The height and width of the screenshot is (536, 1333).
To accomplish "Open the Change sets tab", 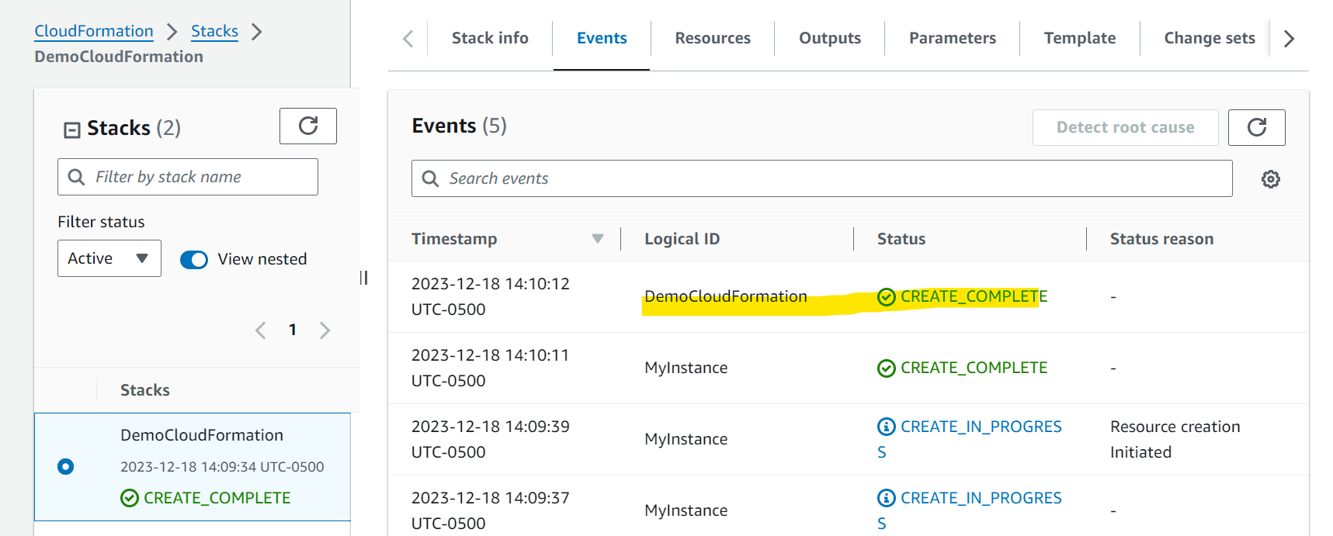I will point(1210,38).
